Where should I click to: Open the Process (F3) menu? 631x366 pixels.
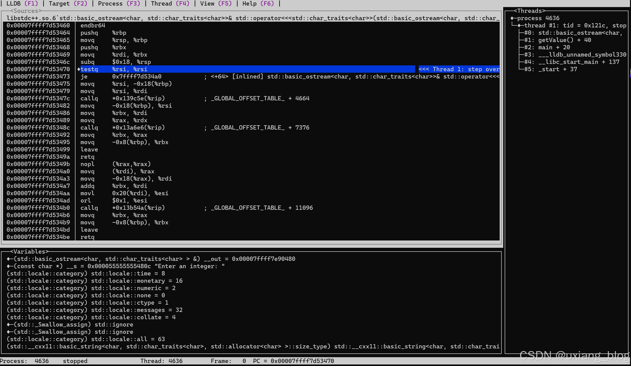pos(119,4)
